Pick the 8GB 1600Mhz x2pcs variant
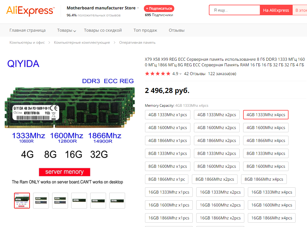Image resolution: width=307 pixels, height=227 pixels. tap(217, 166)
